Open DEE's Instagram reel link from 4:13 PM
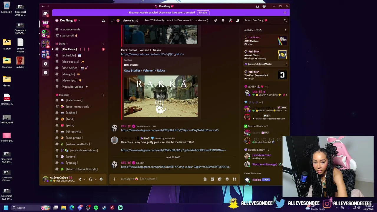Viewport: 377px width, 212px height. (170, 130)
